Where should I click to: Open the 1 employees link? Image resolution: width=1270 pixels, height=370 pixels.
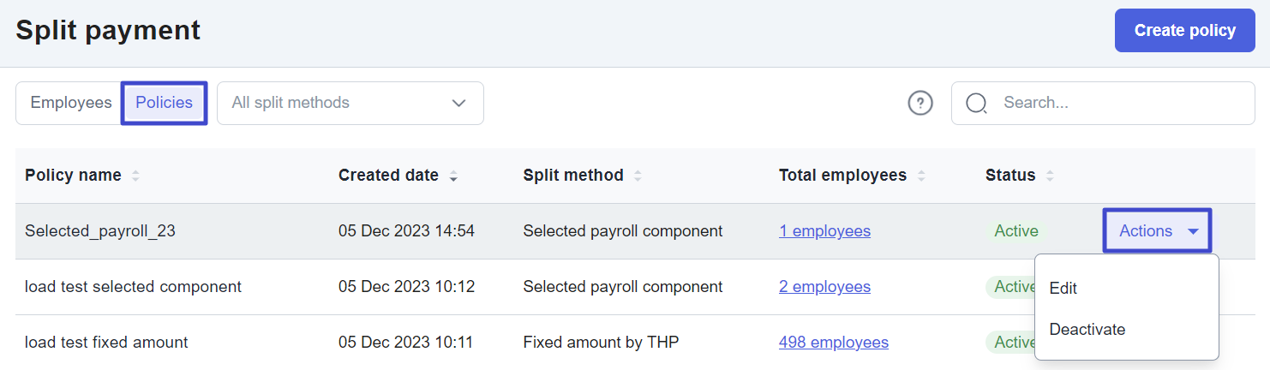(x=824, y=231)
